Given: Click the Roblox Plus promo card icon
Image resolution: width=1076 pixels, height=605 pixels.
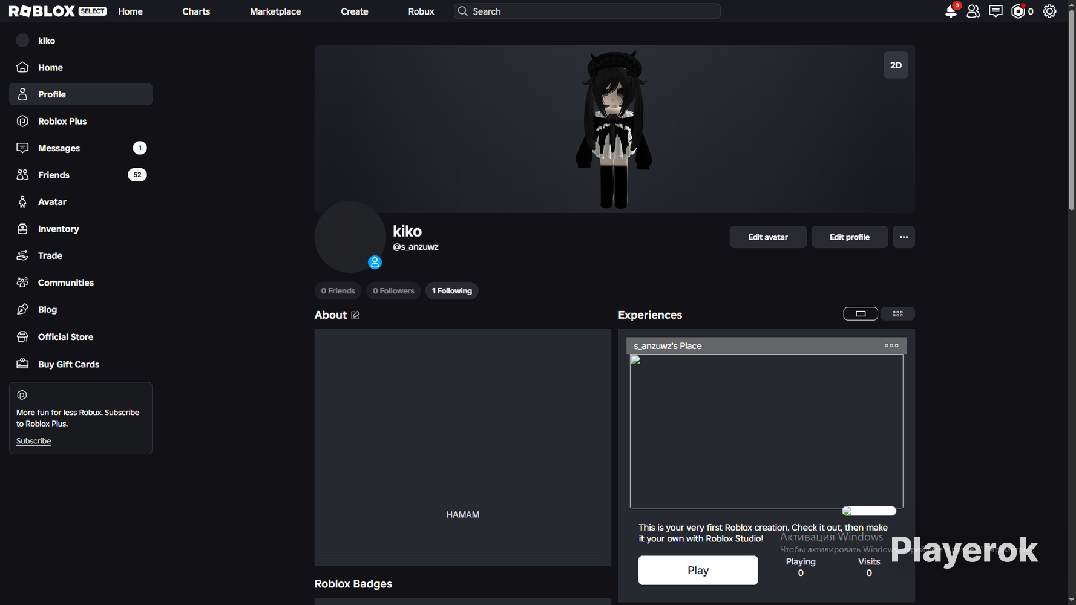Looking at the screenshot, I should pyautogui.click(x=22, y=395).
